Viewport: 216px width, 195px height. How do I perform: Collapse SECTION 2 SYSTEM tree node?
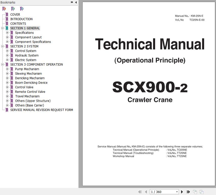[2, 46]
